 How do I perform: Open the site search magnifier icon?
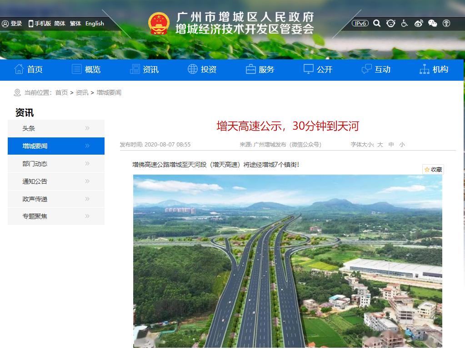tap(376, 23)
